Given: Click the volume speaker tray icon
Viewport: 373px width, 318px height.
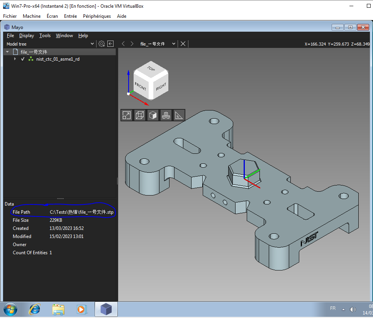Looking at the screenshot, I should click(x=353, y=309).
